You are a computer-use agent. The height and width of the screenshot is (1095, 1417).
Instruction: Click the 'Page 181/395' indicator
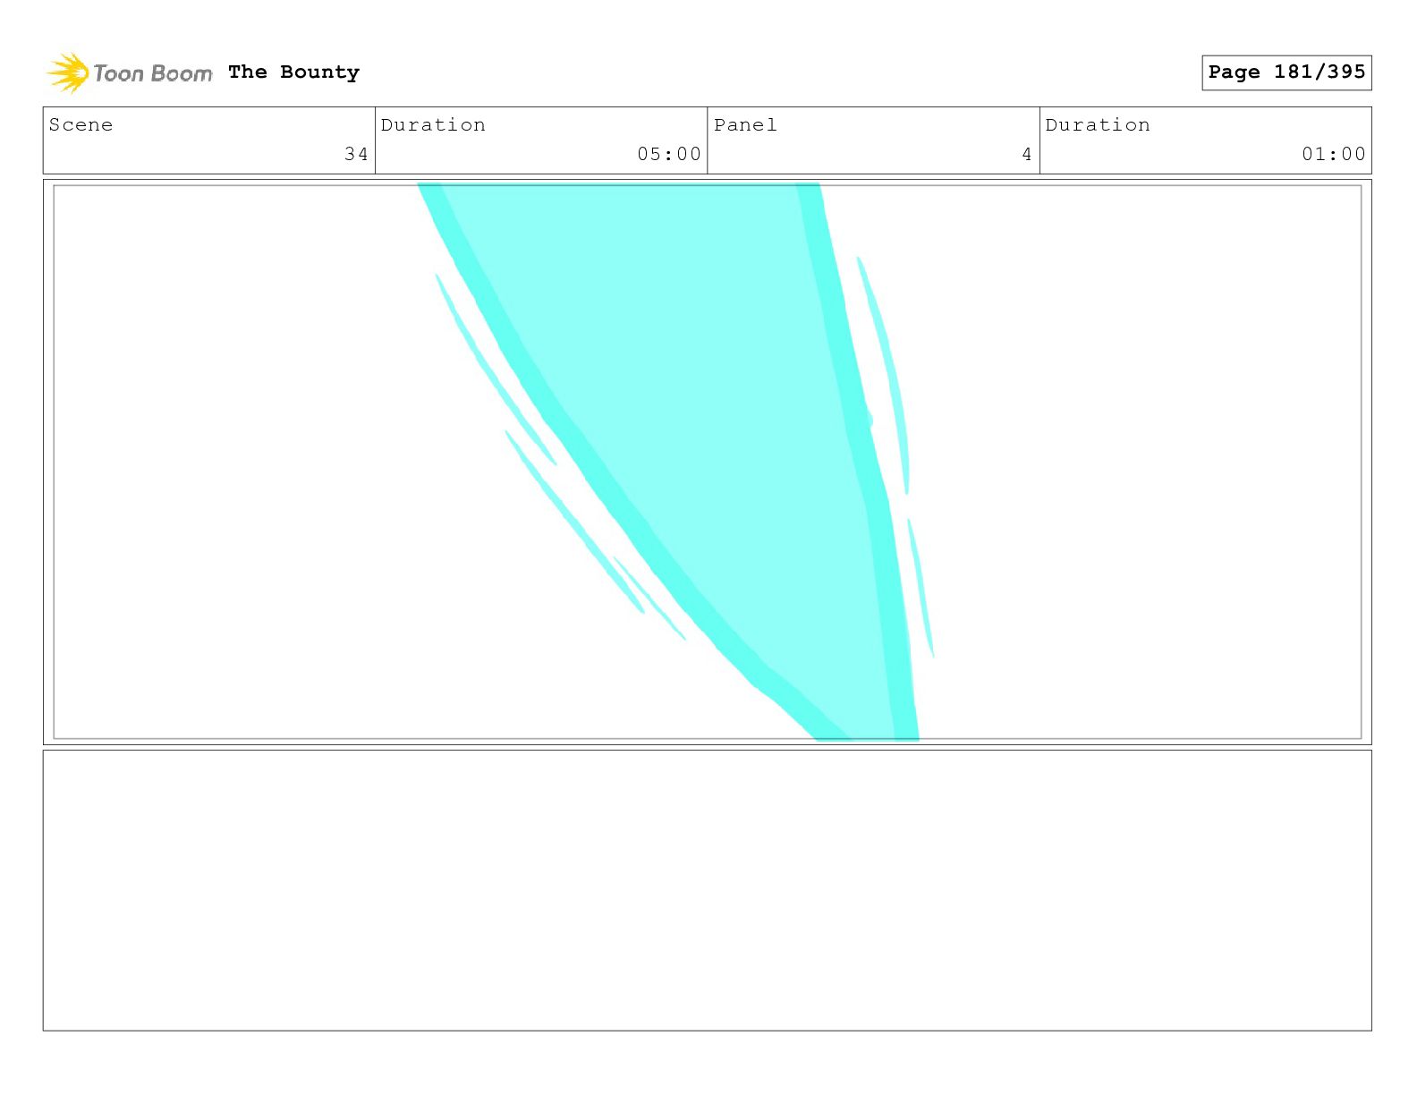coord(1286,72)
